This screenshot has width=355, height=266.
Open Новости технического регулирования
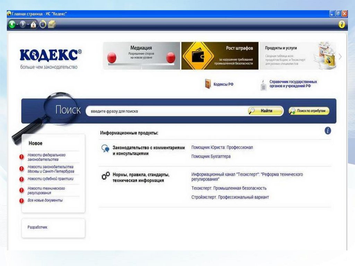pos(46,190)
